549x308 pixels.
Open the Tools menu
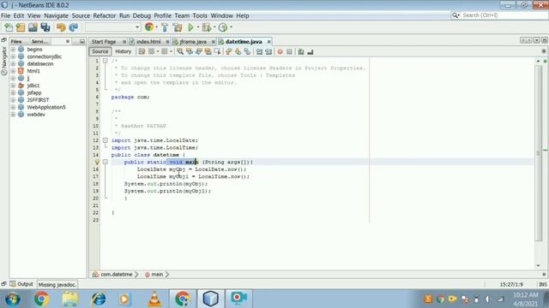(200, 15)
